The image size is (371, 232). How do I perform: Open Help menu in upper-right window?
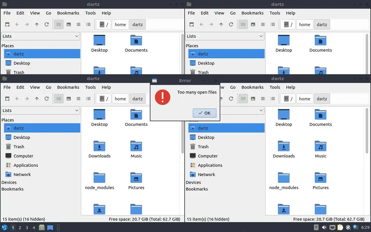[x=290, y=13]
